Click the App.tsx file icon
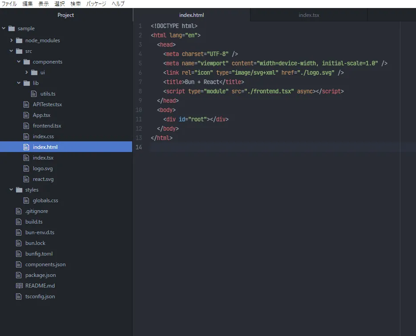Image resolution: width=416 pixels, height=336 pixels. tap(26, 115)
